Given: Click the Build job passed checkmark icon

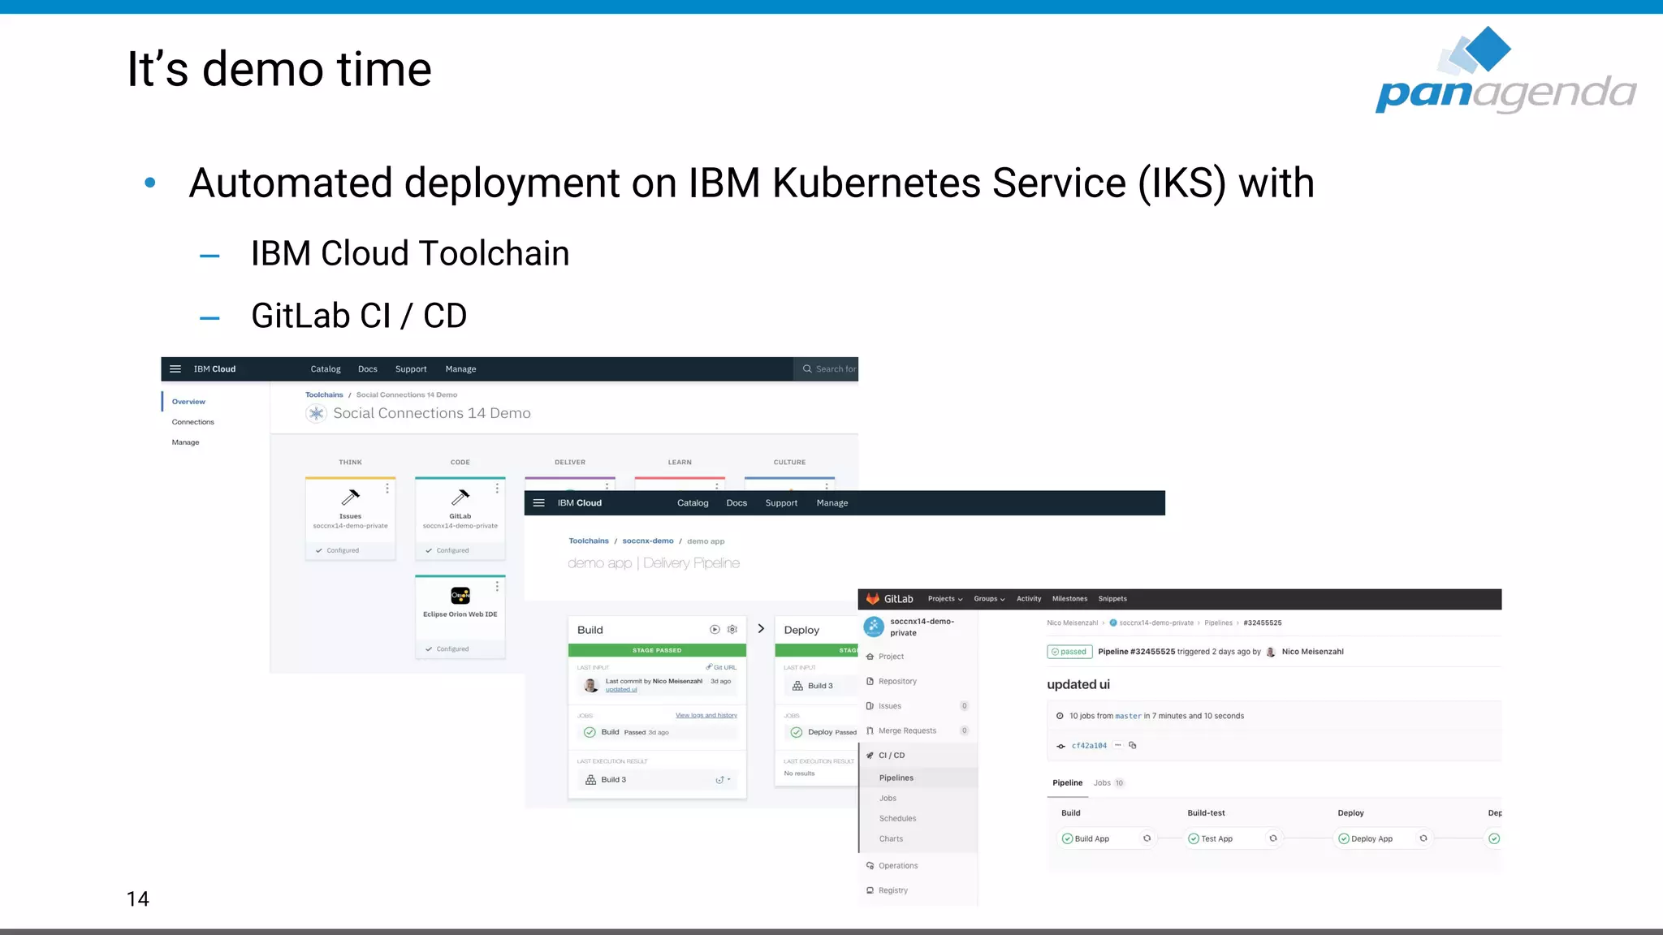Looking at the screenshot, I should point(590,732).
